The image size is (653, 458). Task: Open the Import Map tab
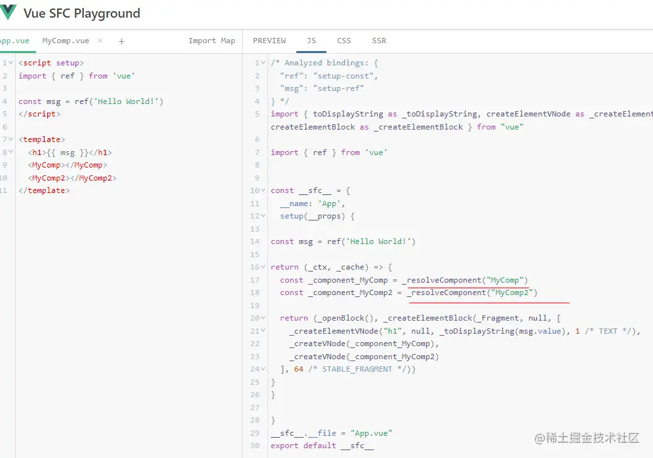[x=212, y=41]
